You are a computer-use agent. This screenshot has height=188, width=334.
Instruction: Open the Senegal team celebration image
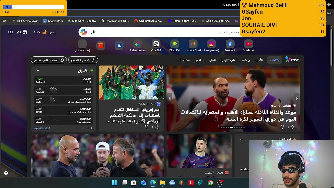tap(131, 83)
